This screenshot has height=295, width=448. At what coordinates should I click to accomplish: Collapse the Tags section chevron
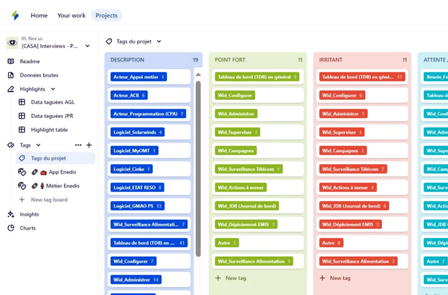pos(38,145)
